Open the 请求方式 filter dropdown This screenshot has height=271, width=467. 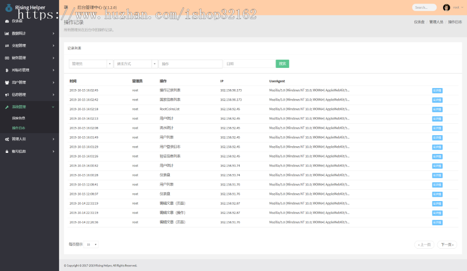coord(135,64)
